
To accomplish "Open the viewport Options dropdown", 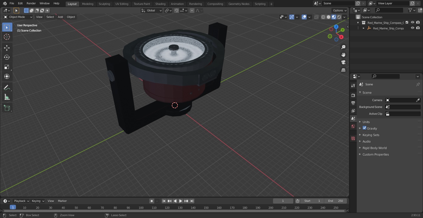I will tap(340, 11).
